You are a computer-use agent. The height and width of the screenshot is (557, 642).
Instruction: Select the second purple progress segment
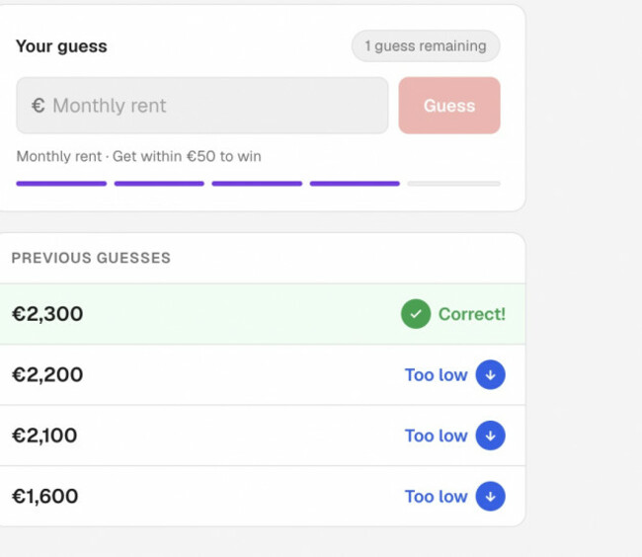coord(159,184)
